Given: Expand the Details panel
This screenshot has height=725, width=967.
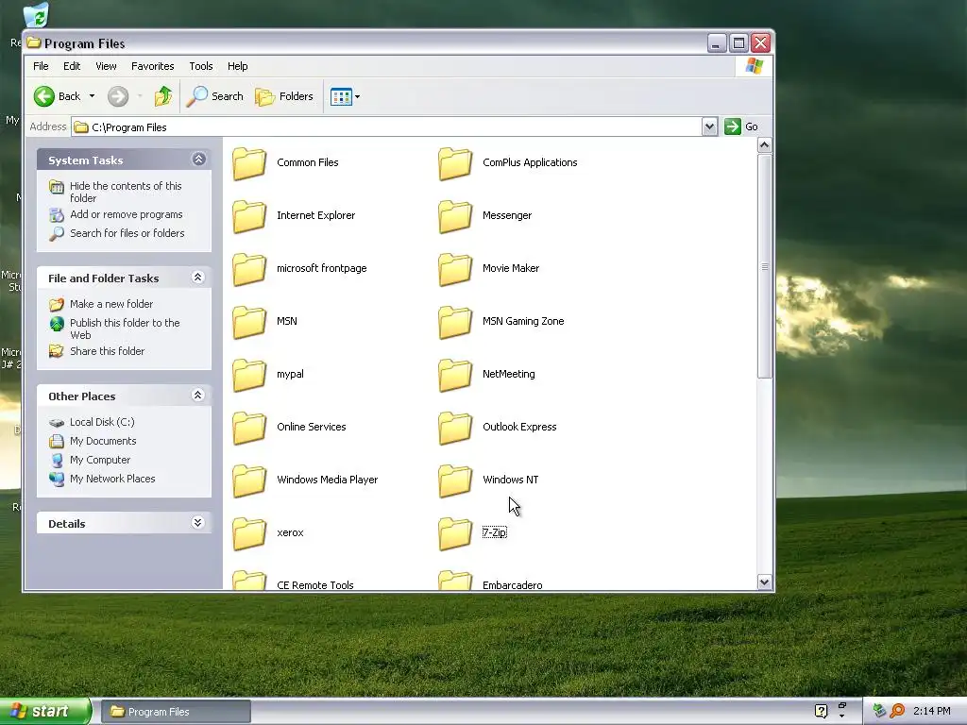Looking at the screenshot, I should [x=198, y=523].
